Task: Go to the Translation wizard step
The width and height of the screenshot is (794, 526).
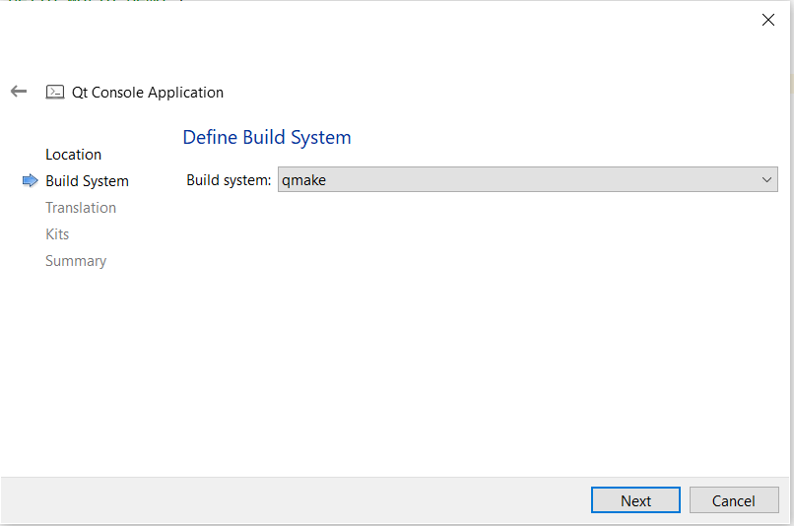Action: click(x=81, y=208)
